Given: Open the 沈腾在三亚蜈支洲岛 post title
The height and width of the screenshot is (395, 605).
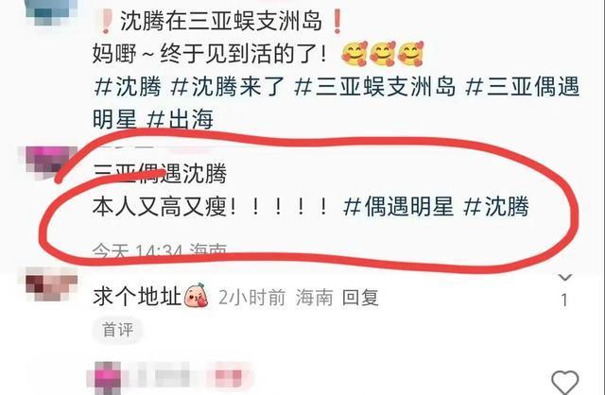Looking at the screenshot, I should (220, 21).
